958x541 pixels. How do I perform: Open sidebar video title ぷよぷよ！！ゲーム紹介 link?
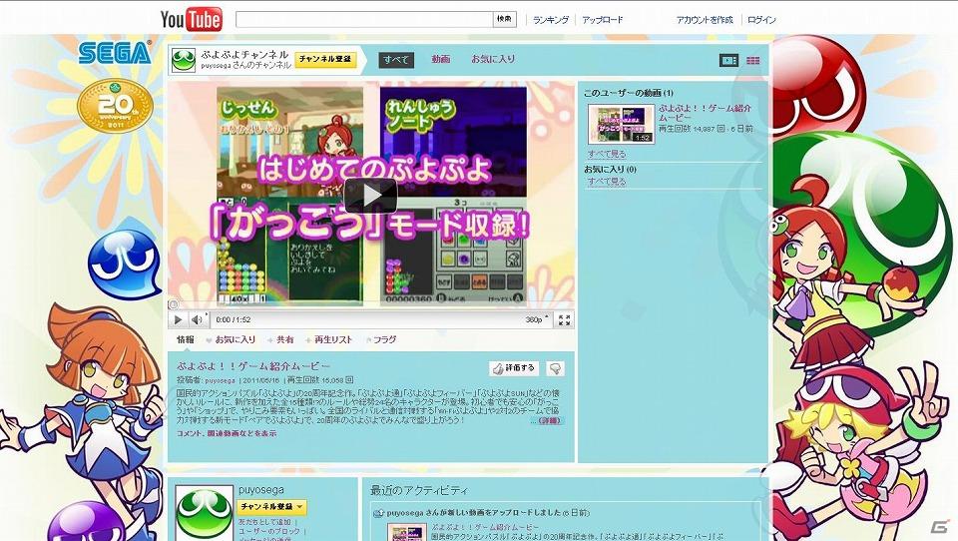pos(706,113)
